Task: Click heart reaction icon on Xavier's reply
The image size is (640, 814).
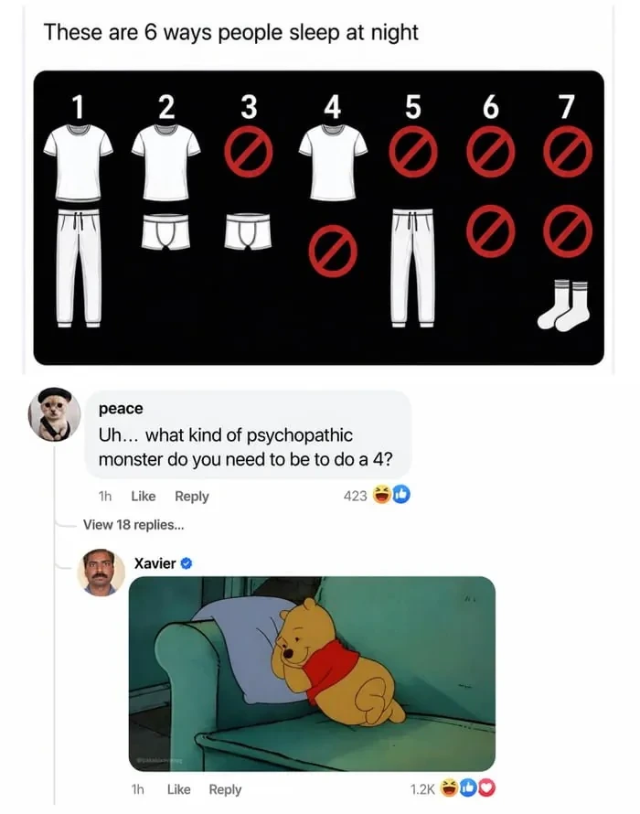Action: (x=487, y=788)
